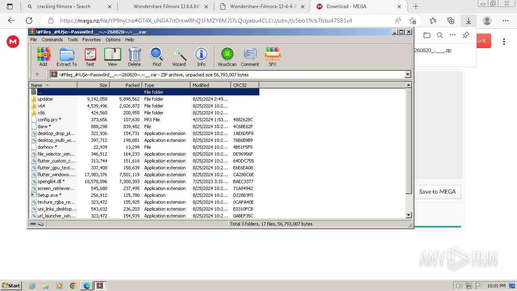Click the MEGA logo
517x291 pixels.
[x=13, y=41]
